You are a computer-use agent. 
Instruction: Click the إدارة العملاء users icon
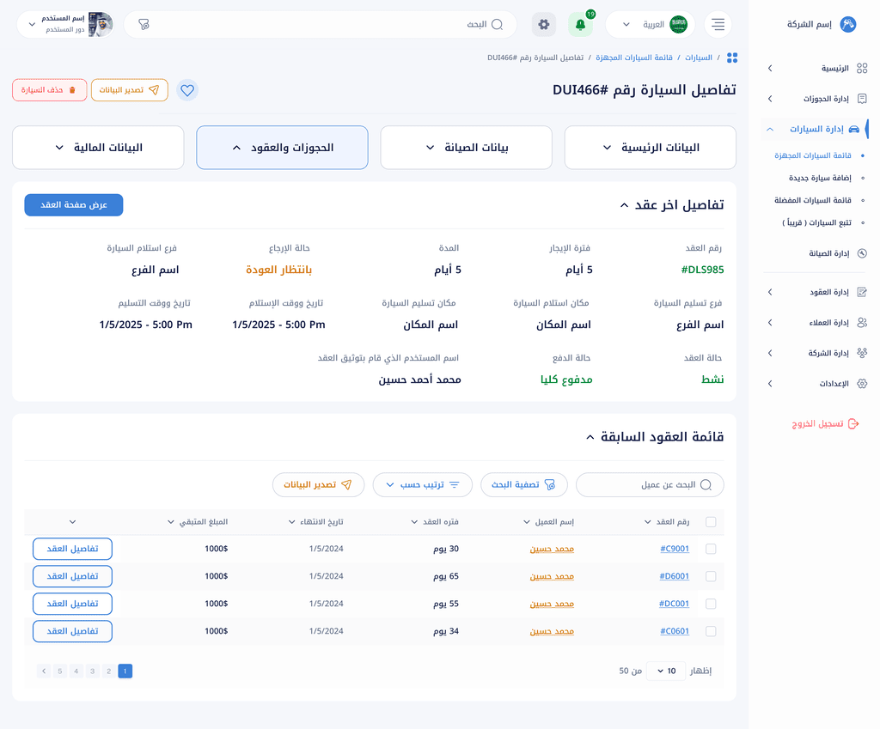coord(862,323)
